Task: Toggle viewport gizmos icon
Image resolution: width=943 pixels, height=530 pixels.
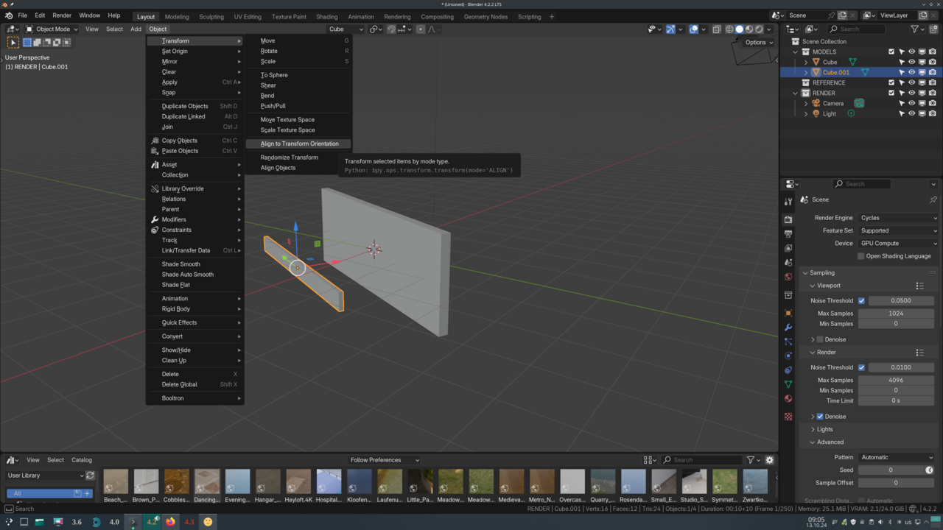Action: (x=670, y=29)
